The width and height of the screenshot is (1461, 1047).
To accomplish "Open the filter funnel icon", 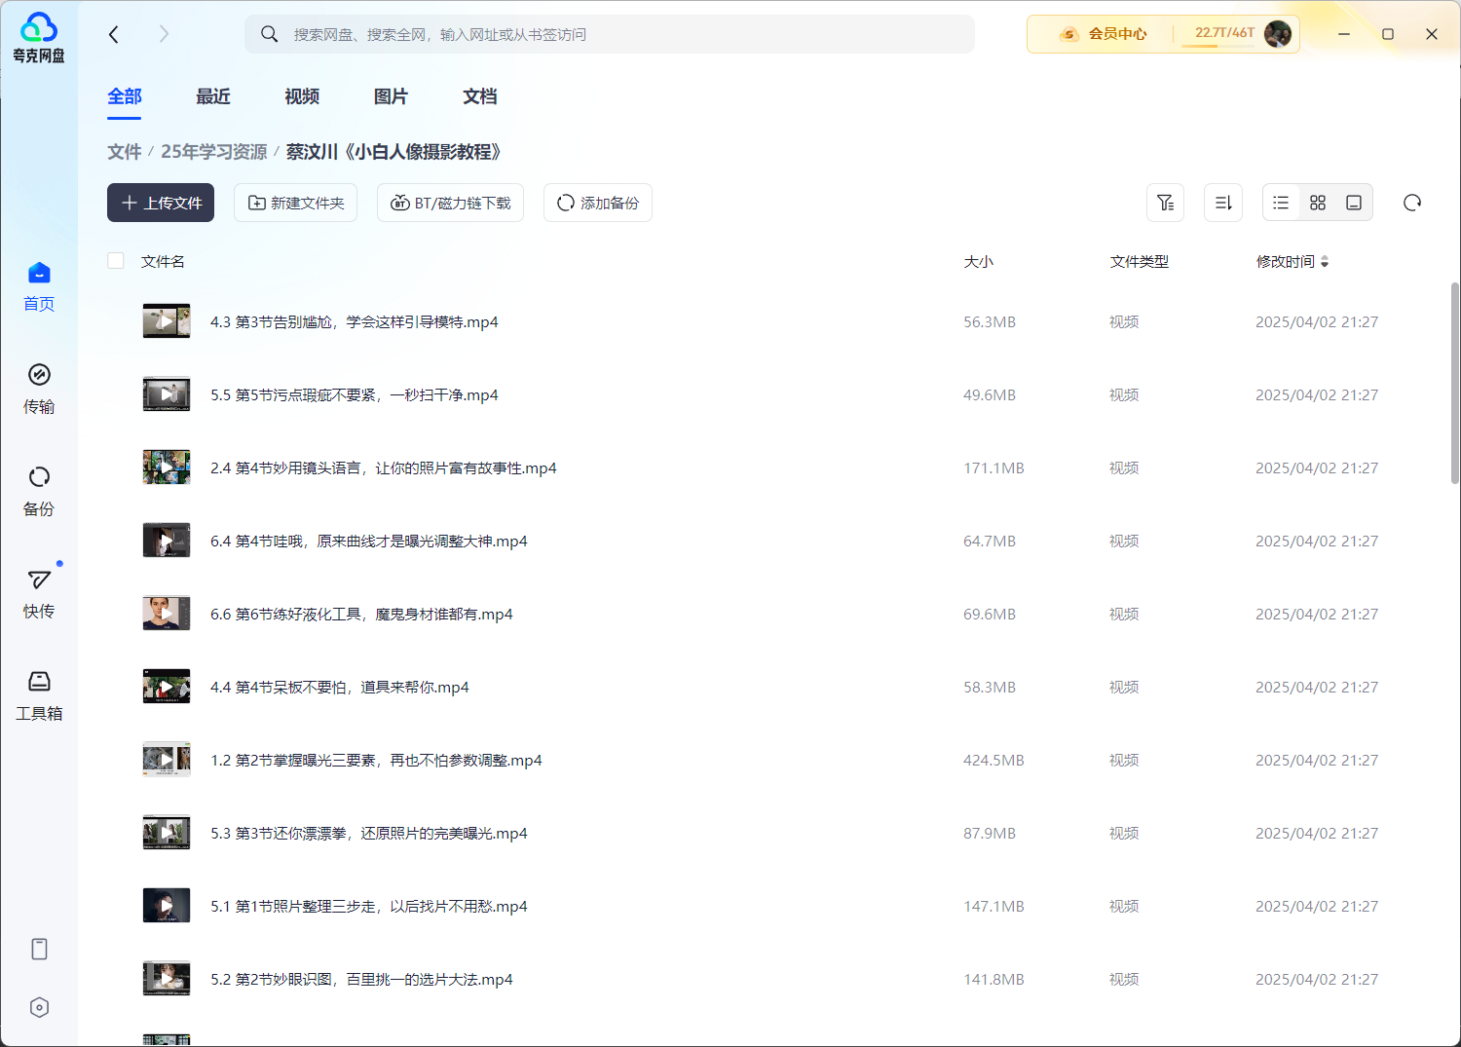I will (x=1165, y=203).
